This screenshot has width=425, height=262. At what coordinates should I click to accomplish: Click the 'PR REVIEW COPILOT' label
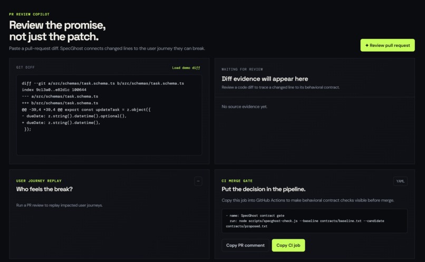(30, 14)
